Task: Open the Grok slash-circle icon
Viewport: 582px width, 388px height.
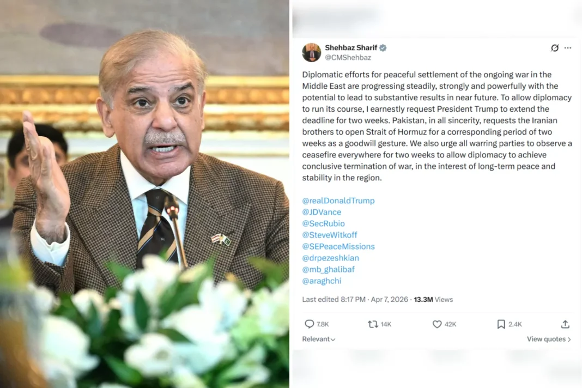Action: 555,48
